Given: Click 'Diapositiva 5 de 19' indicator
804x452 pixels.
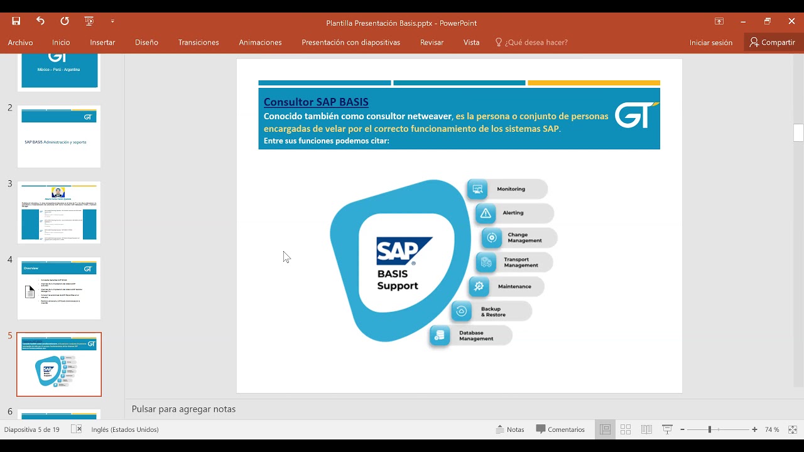Looking at the screenshot, I should pyautogui.click(x=32, y=429).
